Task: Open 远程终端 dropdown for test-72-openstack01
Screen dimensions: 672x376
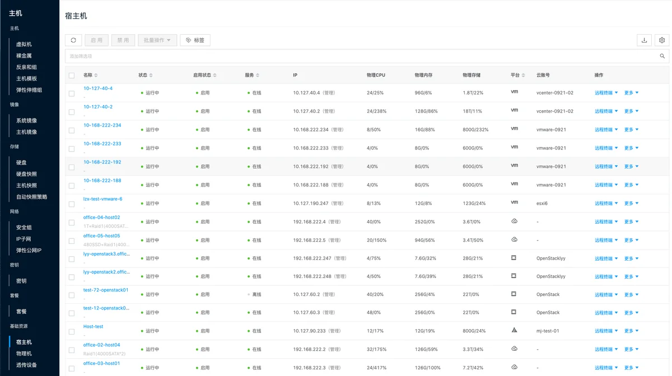Action: click(x=606, y=295)
